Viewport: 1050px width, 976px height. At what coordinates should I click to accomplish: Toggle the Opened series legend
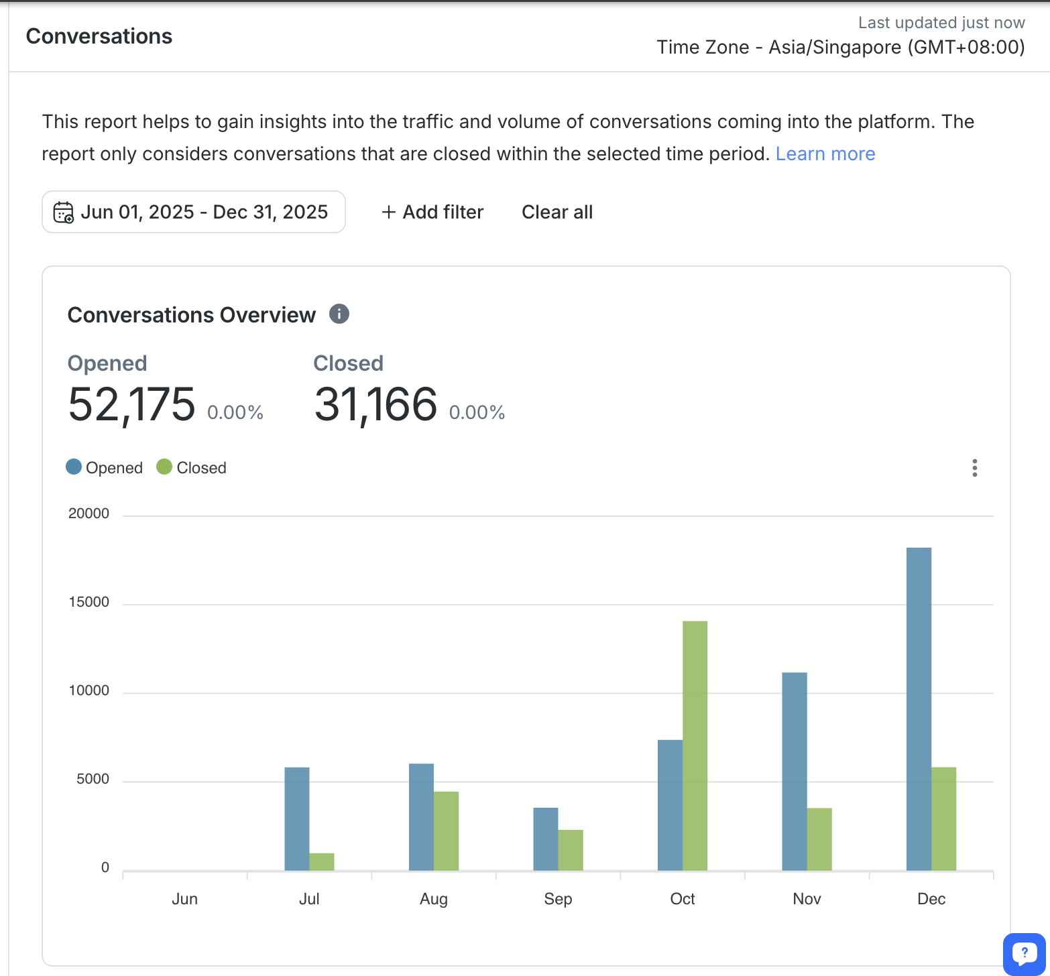(x=114, y=468)
